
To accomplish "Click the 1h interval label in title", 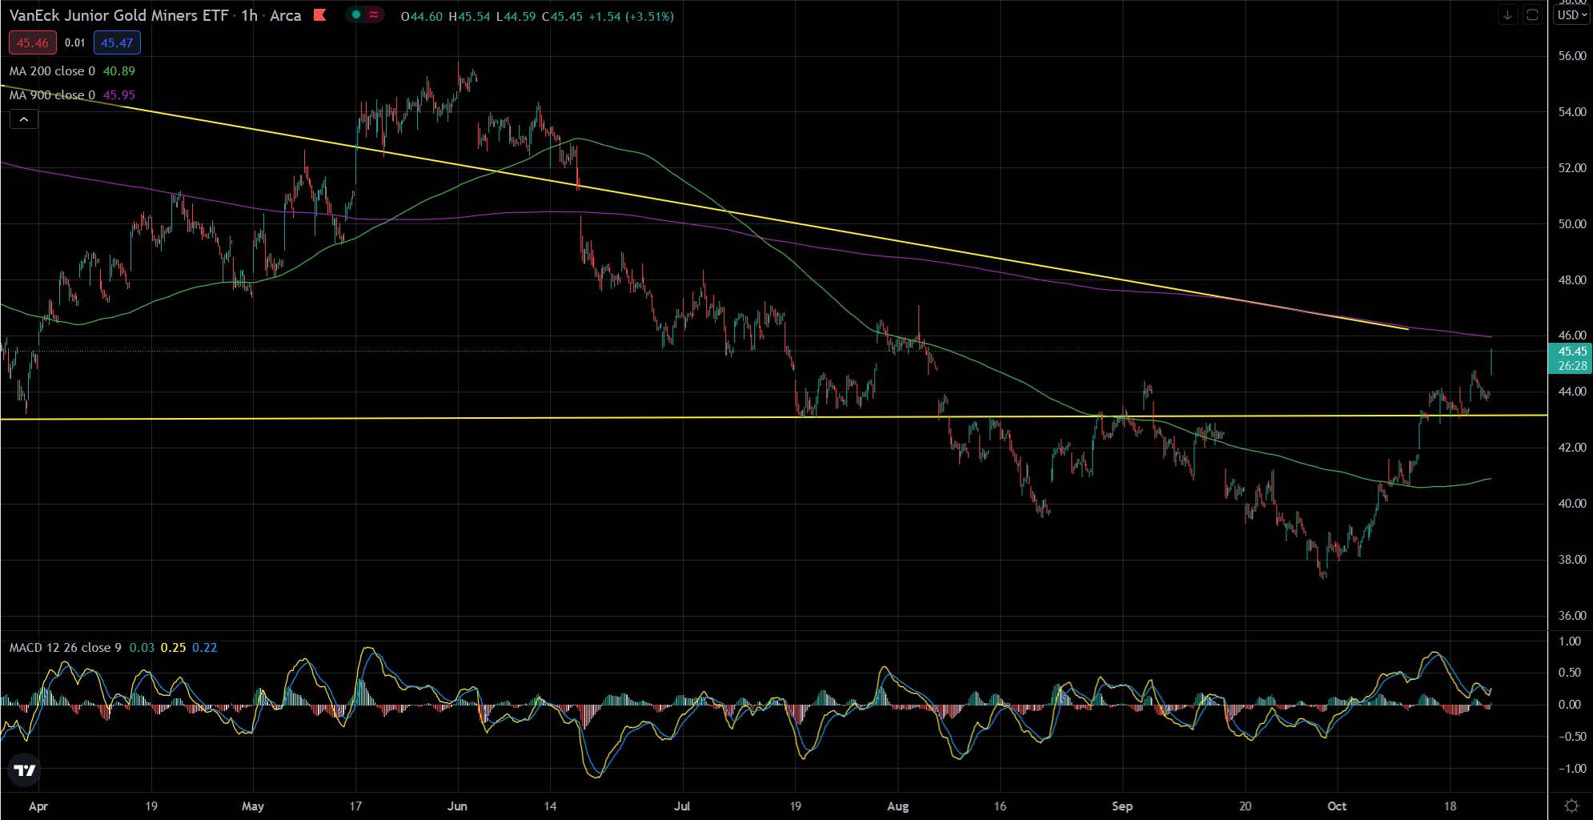I will (249, 15).
